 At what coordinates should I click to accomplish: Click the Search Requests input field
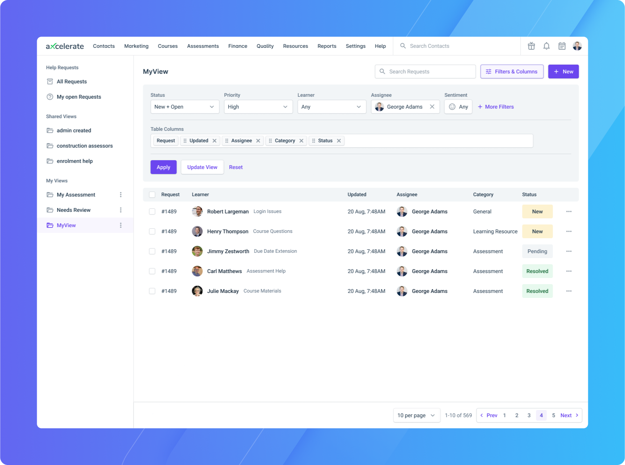point(425,72)
